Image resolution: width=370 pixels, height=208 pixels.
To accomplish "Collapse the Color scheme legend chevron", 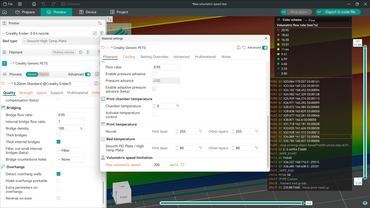I will click(x=279, y=20).
